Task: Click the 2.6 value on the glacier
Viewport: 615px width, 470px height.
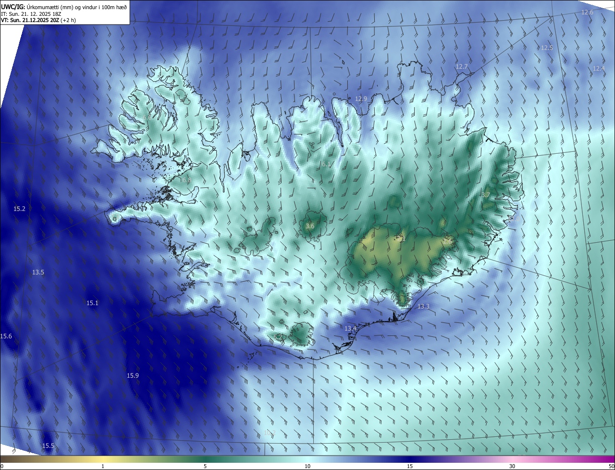Action: tap(448, 242)
